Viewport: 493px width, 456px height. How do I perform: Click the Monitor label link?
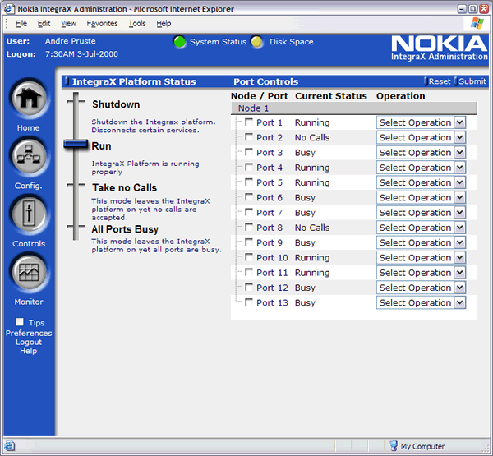29,302
